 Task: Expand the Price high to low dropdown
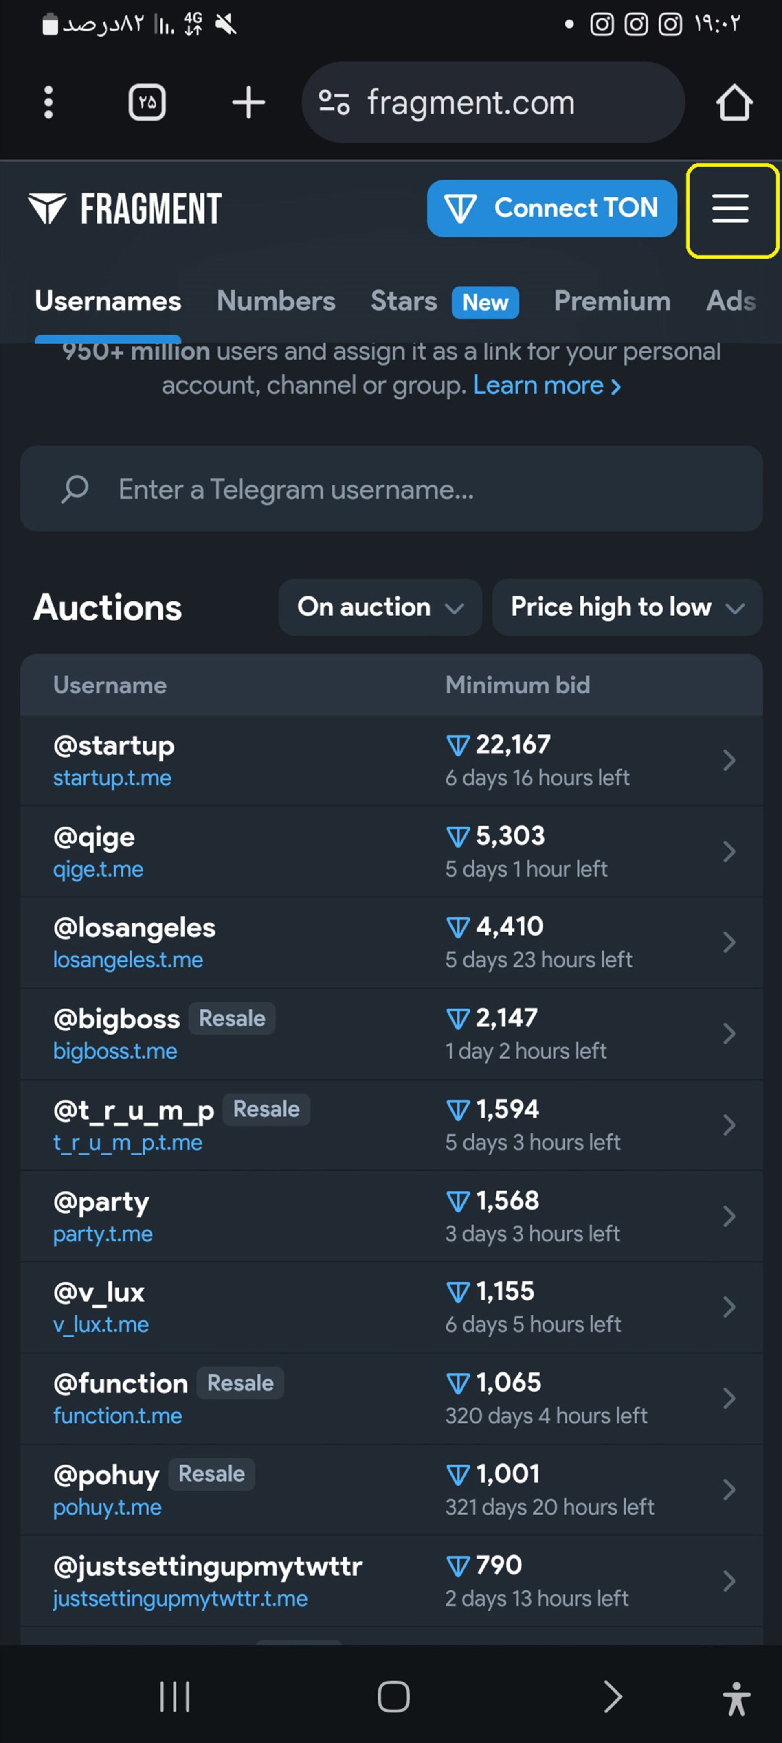627,607
